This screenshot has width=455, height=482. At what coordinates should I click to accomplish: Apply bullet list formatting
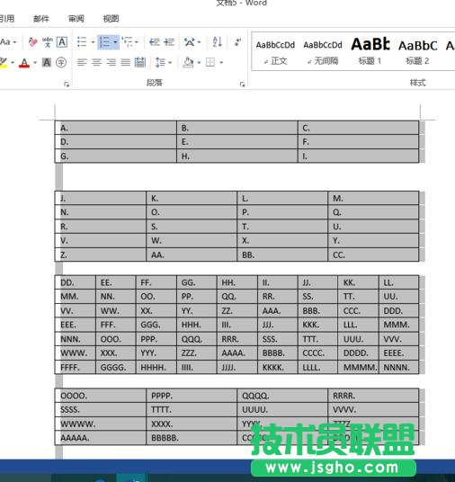[x=82, y=41]
